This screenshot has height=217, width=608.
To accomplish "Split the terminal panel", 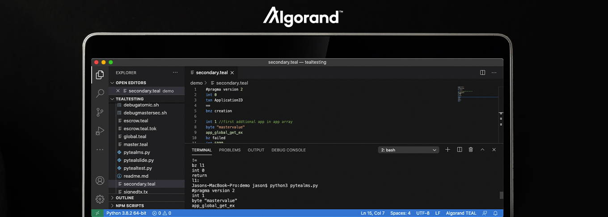I will 459,150.
